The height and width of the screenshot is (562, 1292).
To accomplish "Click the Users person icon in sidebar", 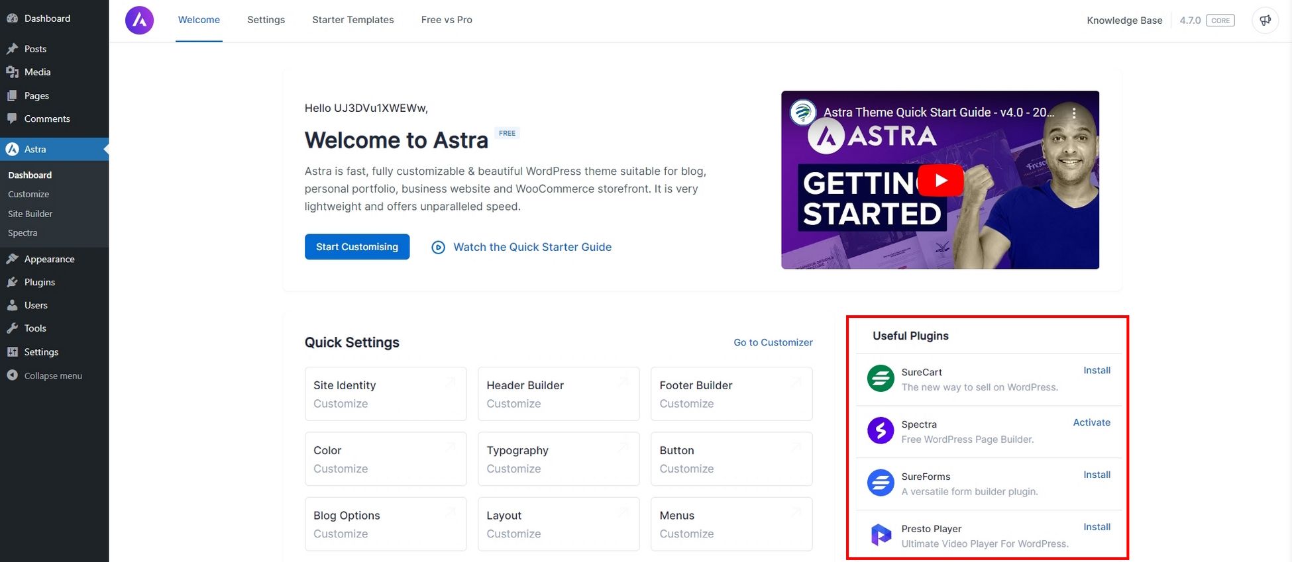I will 12,306.
